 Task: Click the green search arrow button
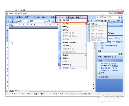coord(120,54)
